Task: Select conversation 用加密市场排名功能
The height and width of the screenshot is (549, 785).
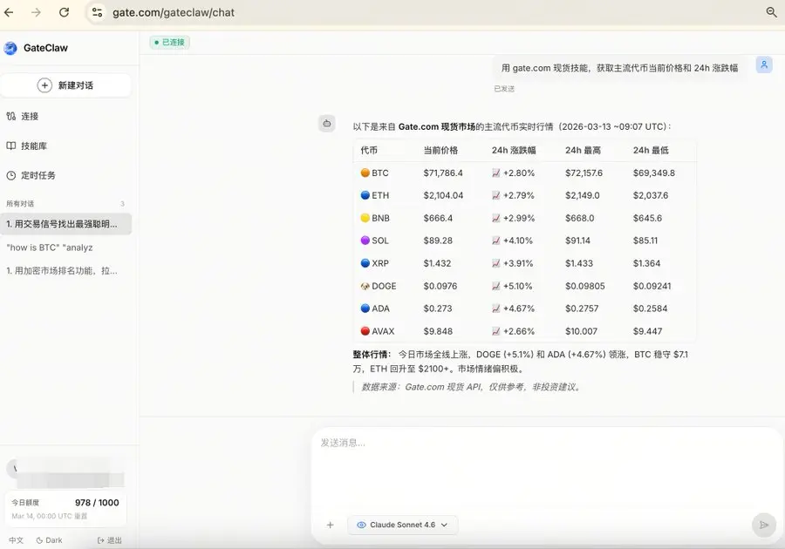Action: 66,271
